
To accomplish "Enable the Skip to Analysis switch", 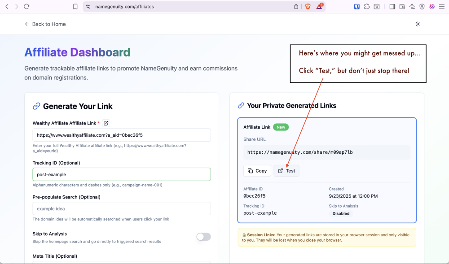I will [x=203, y=237].
